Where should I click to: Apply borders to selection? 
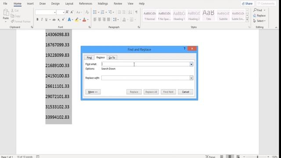click(x=132, y=19)
